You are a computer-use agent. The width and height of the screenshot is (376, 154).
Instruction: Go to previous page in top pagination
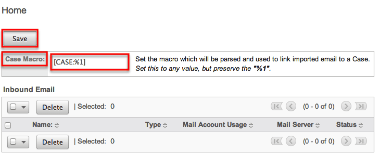click(x=291, y=106)
